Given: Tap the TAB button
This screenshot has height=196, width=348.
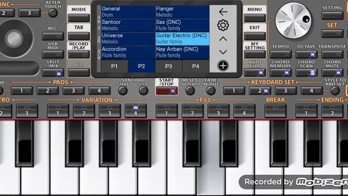Looking at the screenshot, I should pyautogui.click(x=79, y=36).
